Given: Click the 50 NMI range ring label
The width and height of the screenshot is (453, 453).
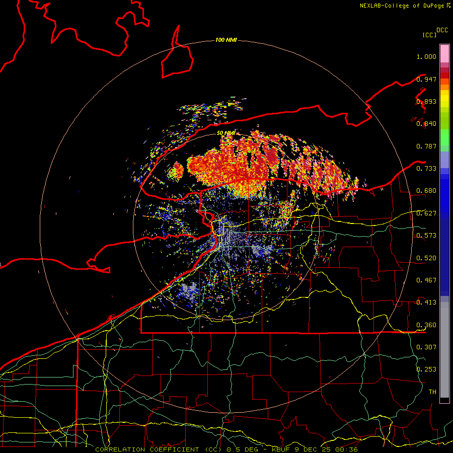Looking at the screenshot, I should [x=226, y=133].
